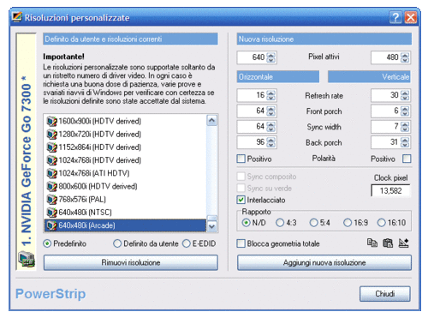Viewport: 428px width, 318px height.
Task: Click stepper on 640 active pixels field
Action: pos(271,57)
